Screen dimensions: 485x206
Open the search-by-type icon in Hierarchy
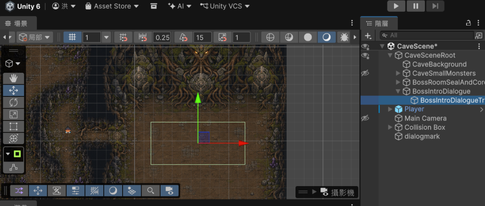click(x=478, y=35)
